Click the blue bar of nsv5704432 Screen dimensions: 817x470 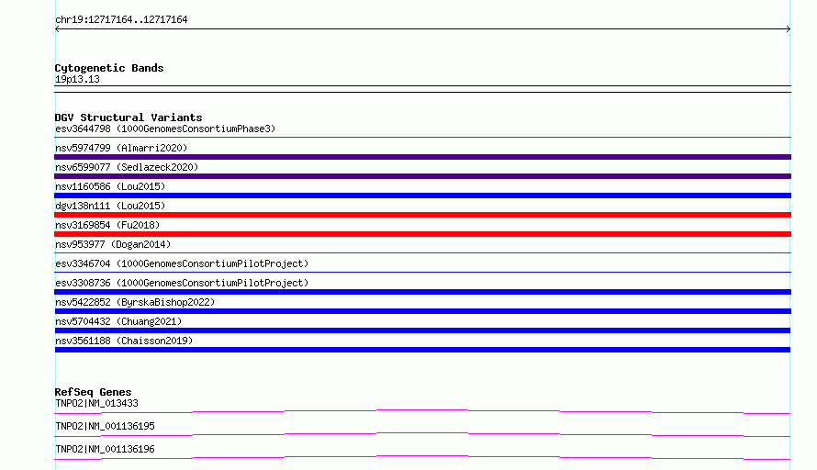[x=422, y=330]
